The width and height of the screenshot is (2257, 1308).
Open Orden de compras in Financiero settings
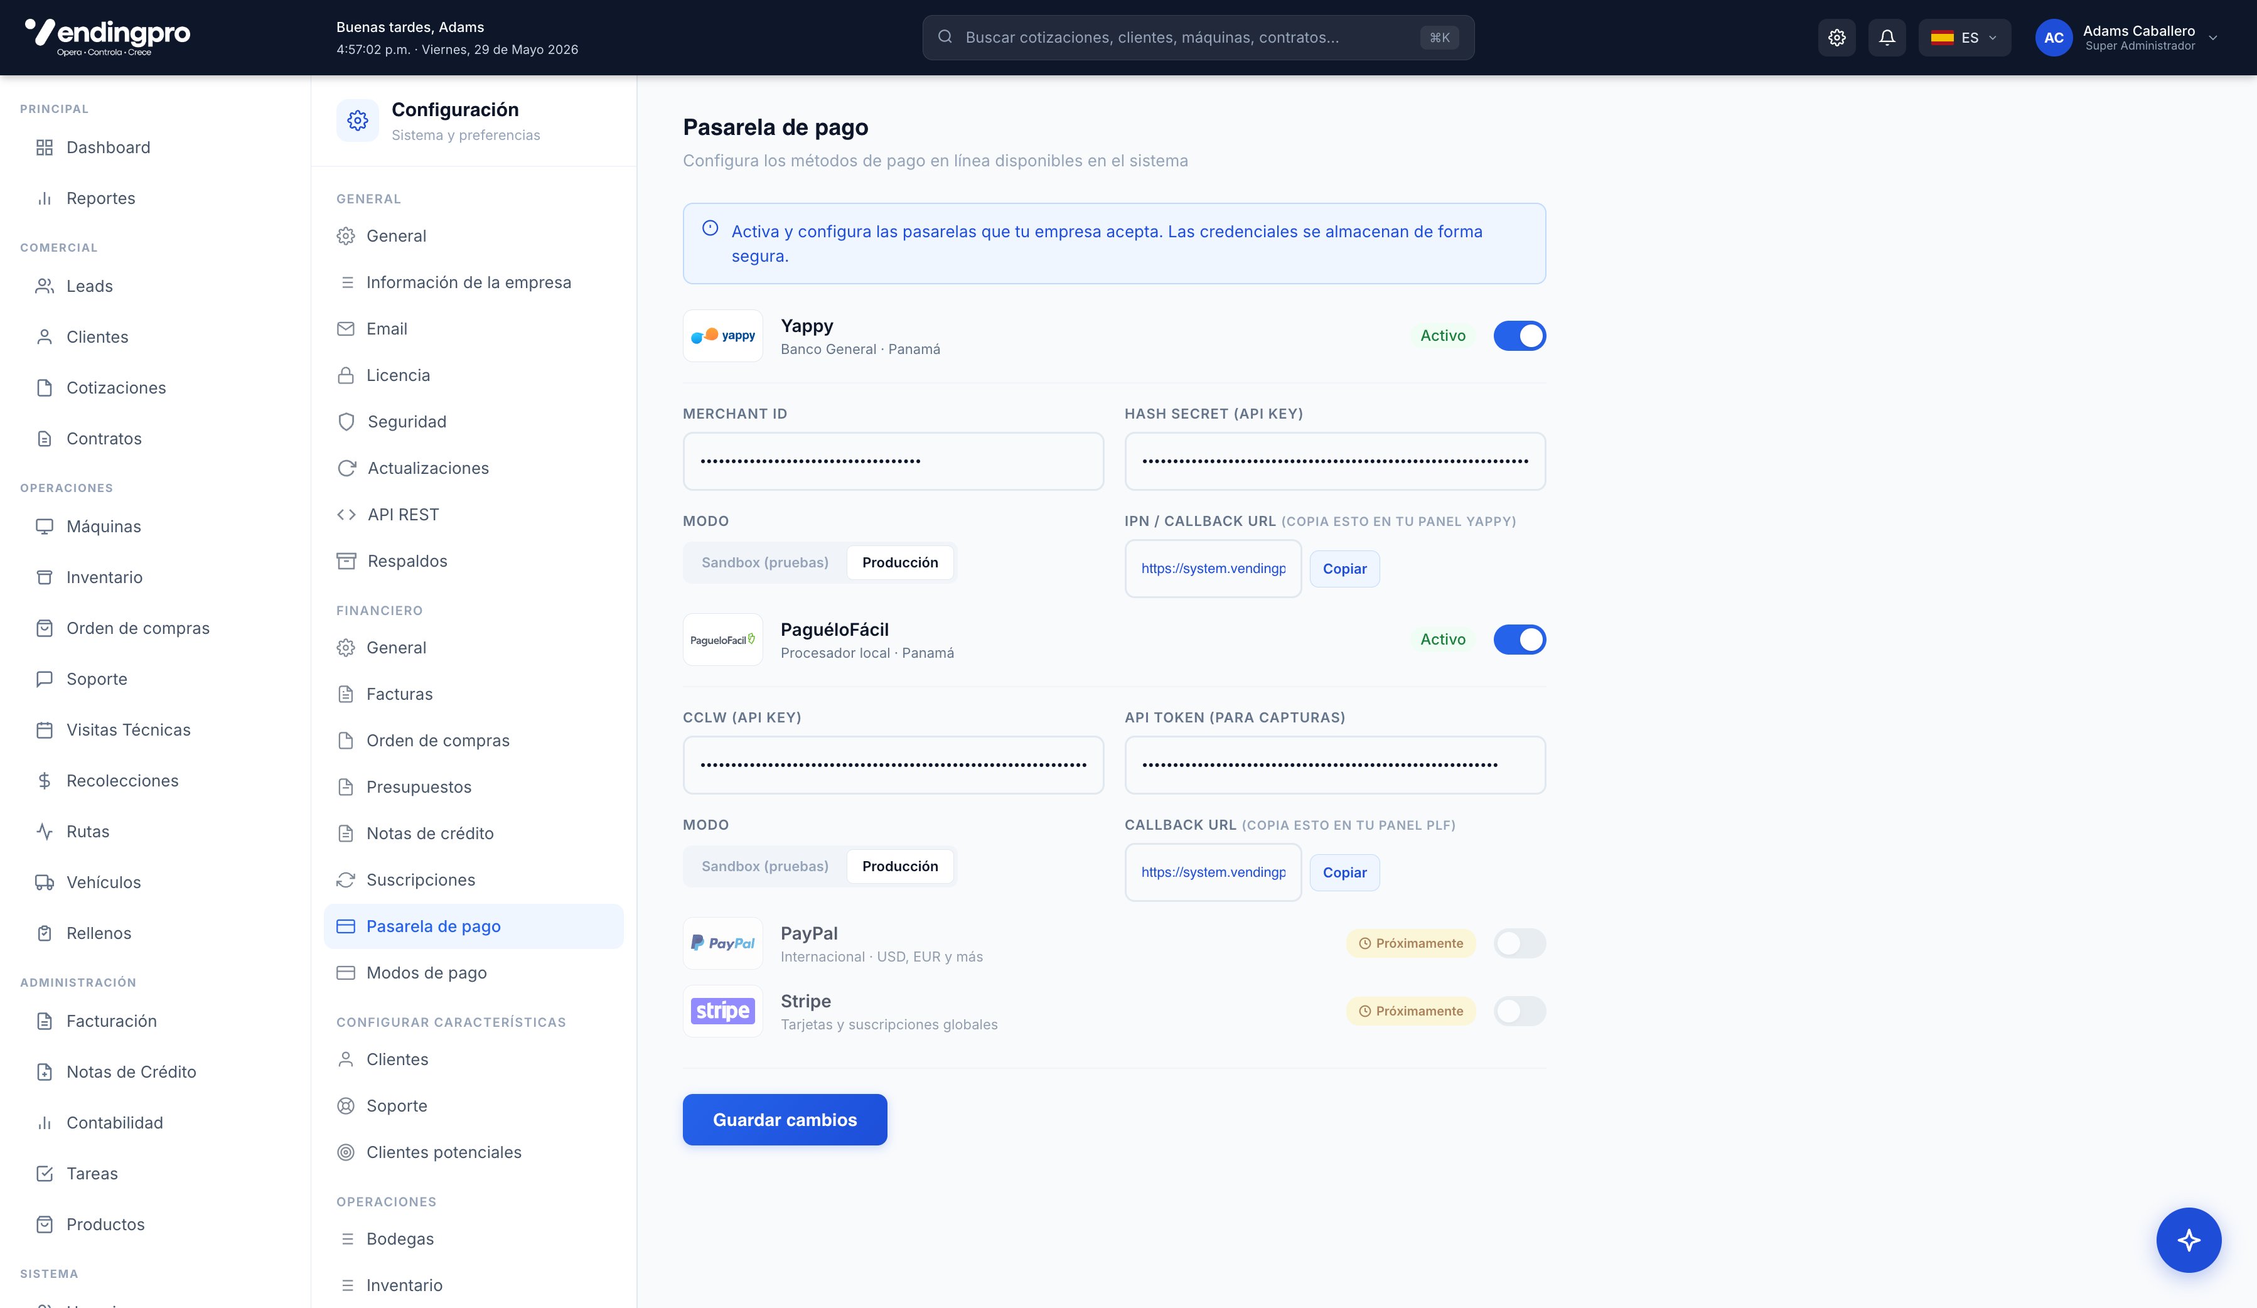click(474, 741)
